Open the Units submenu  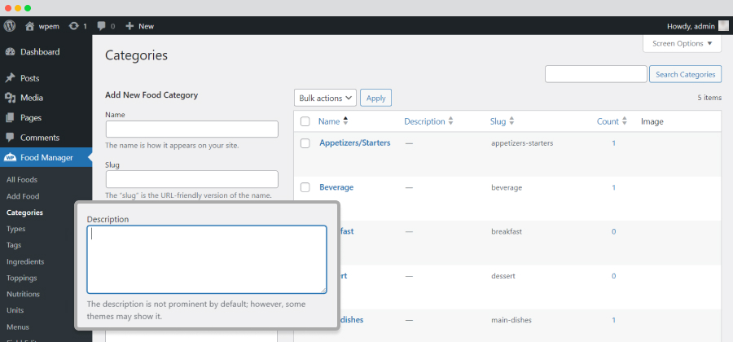tap(15, 310)
